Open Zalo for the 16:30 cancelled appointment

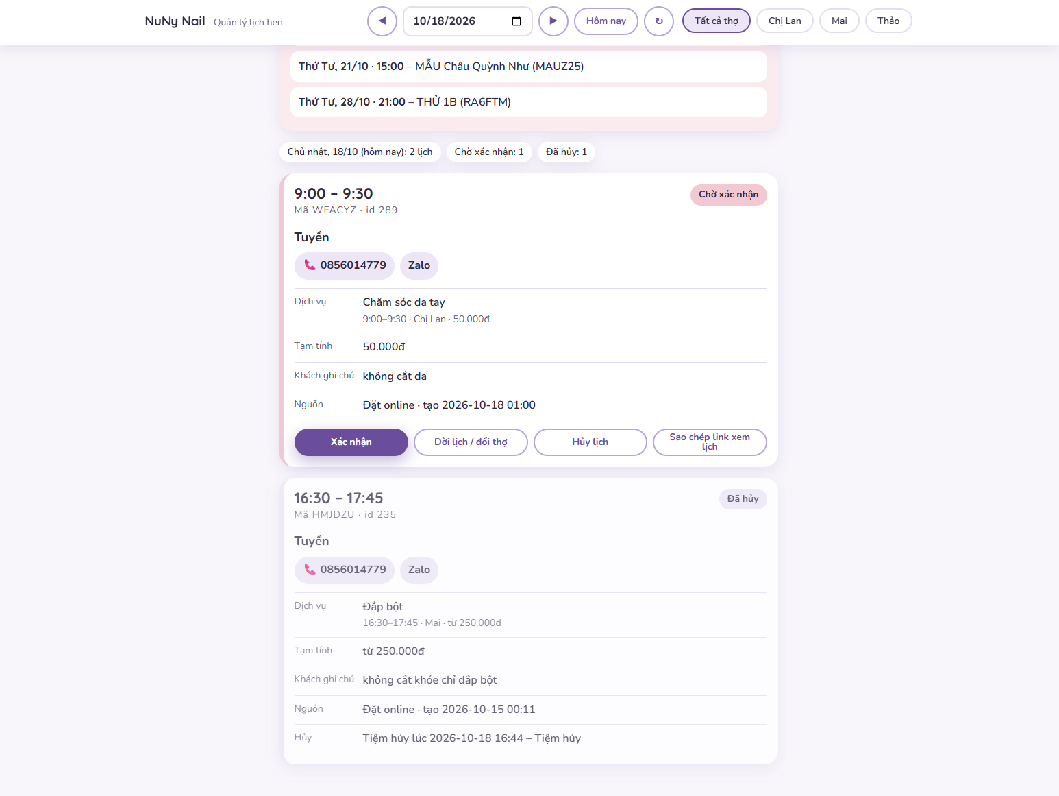[419, 570]
